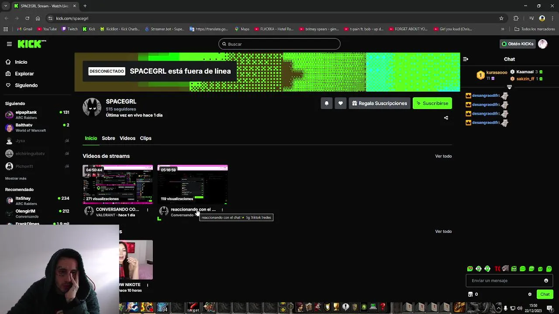Click the Regala Suscripciones button
This screenshot has height=314, width=559.
(380, 103)
